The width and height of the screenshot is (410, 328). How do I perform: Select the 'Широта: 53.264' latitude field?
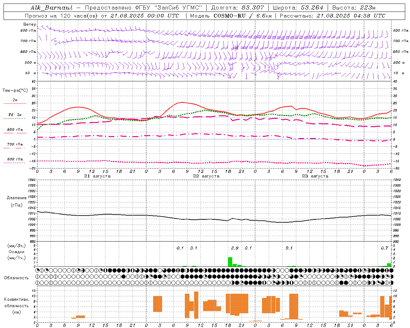298,8
